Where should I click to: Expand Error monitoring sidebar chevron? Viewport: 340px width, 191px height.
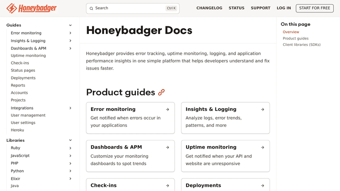tap(70, 33)
